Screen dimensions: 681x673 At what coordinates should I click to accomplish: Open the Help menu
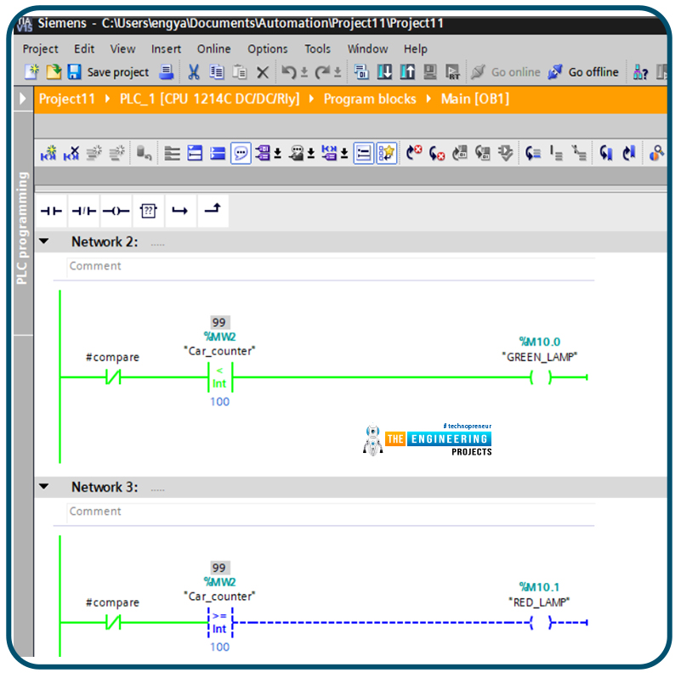tap(415, 48)
